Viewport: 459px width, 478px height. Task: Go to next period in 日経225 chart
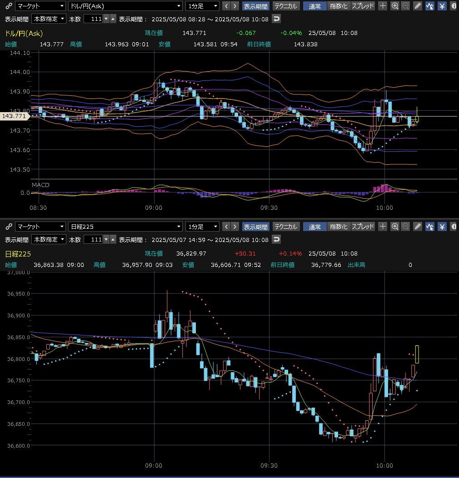coord(234,227)
